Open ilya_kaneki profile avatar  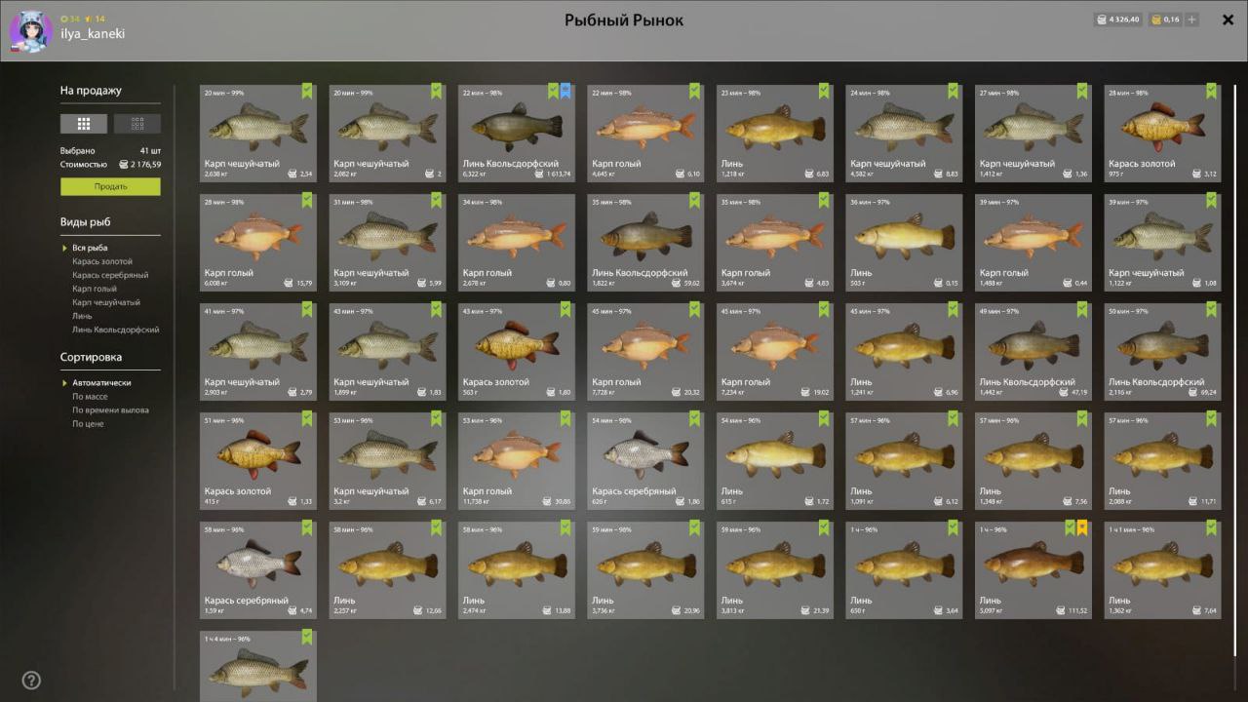31,32
